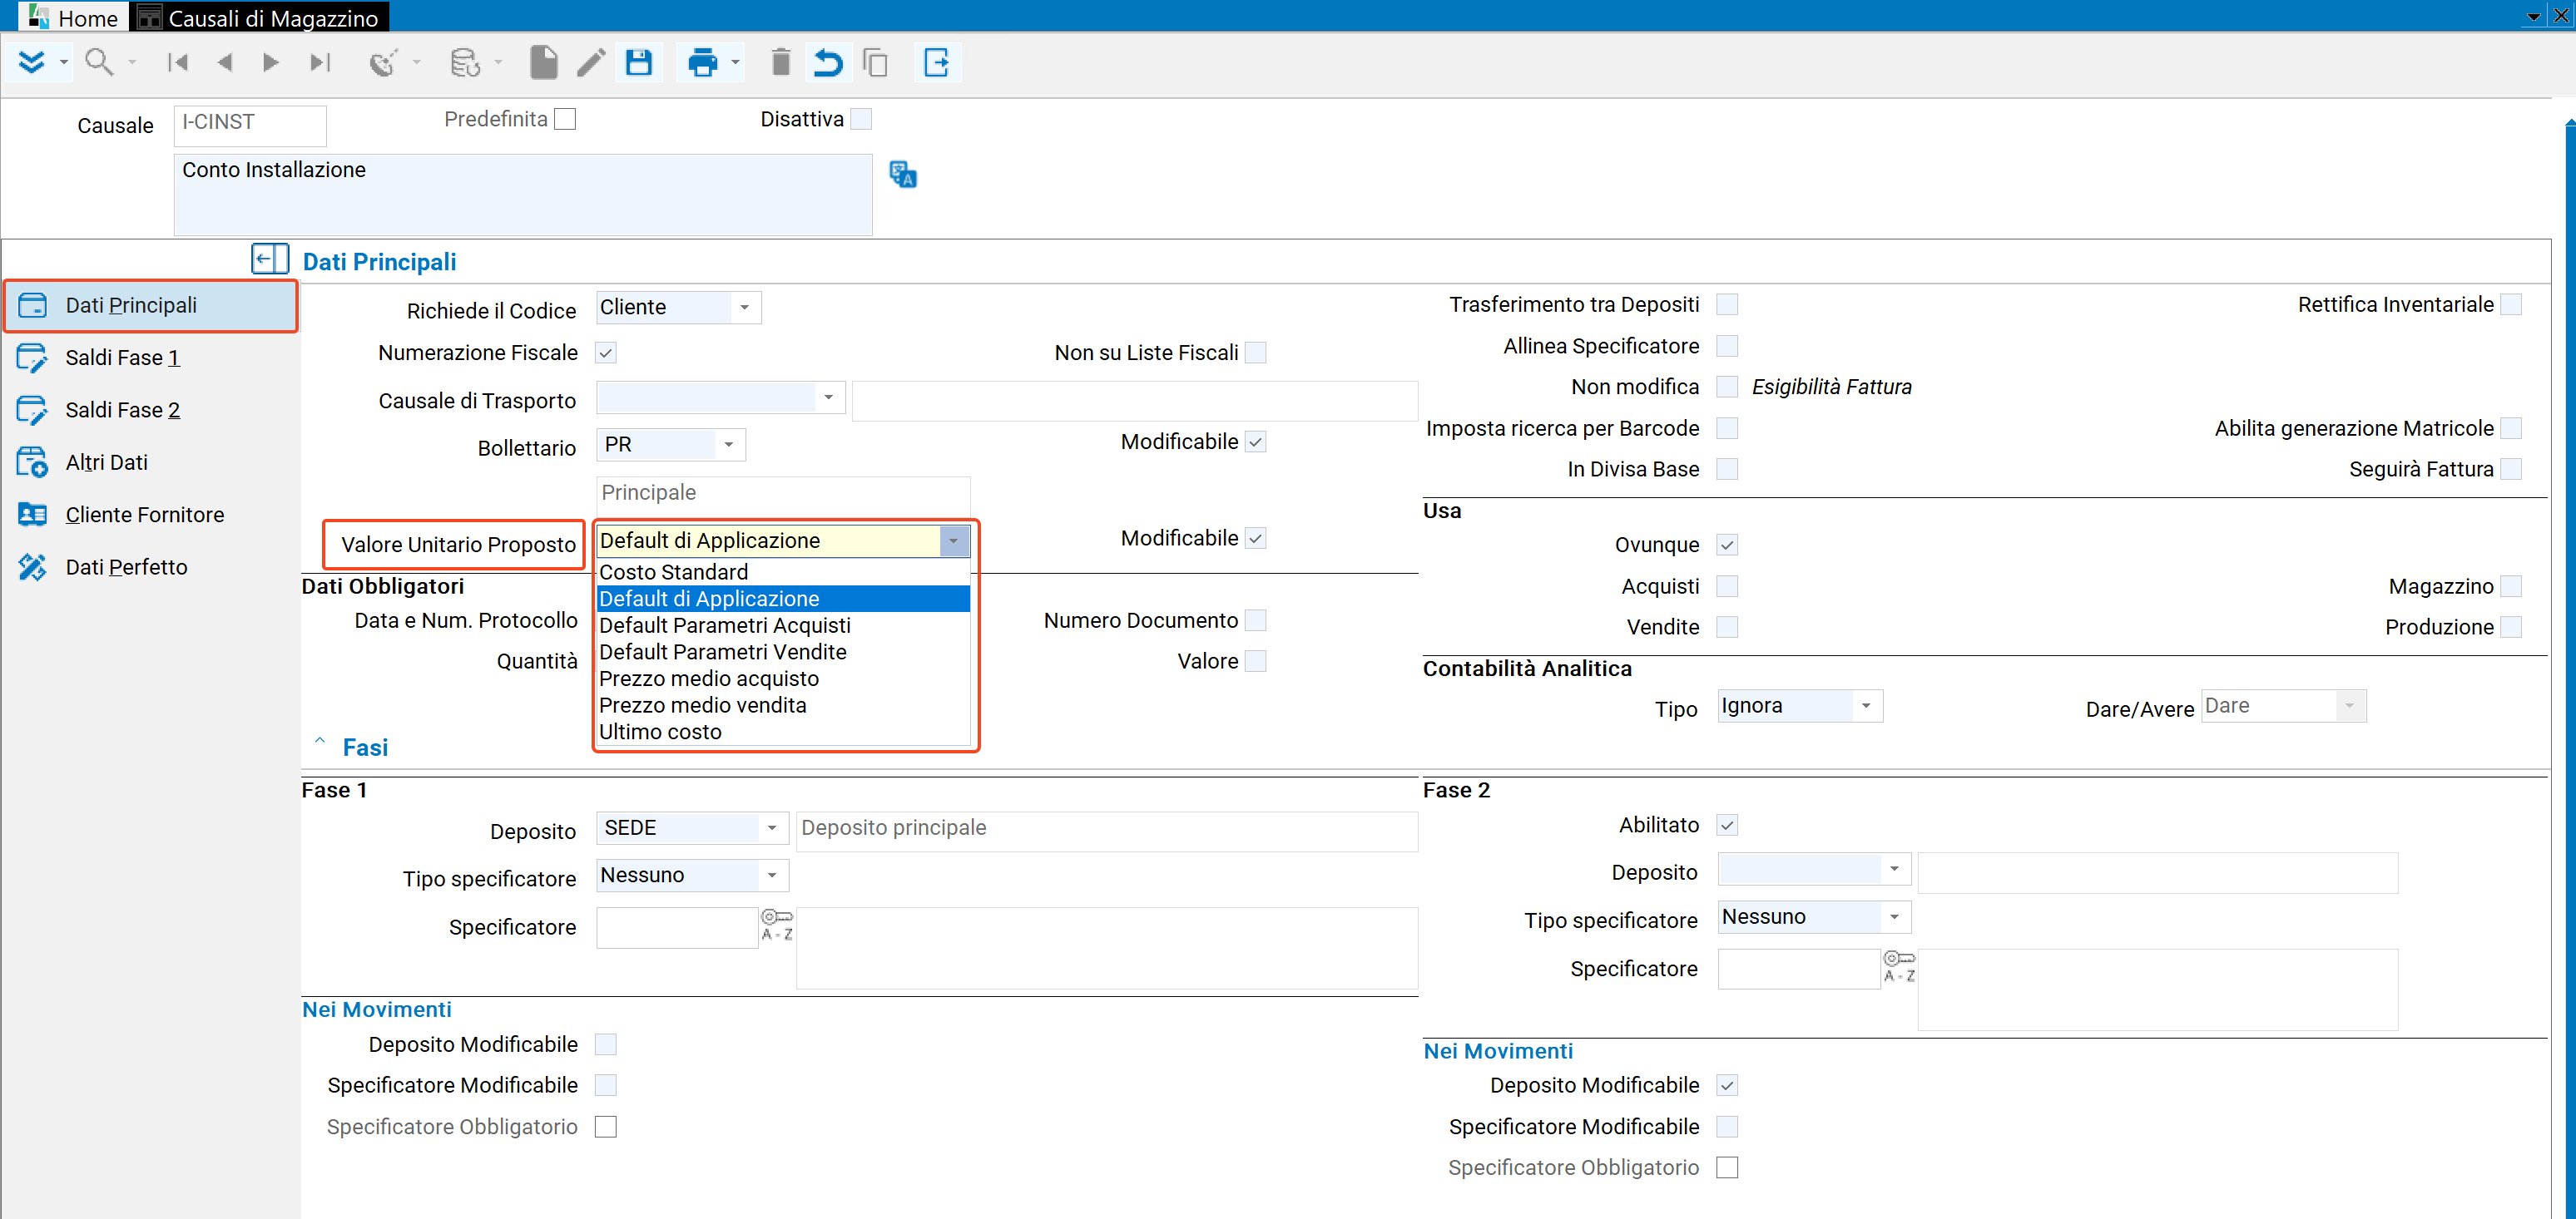Screen dimensions: 2576x1219
Task: Open Cliente Fornitore section
Action: (x=151, y=515)
